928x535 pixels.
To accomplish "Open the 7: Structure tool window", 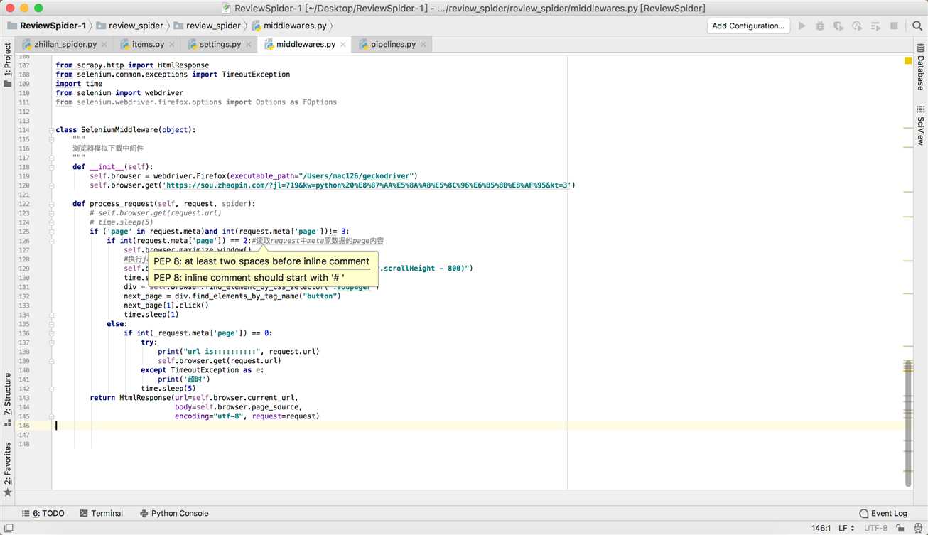I will 8,399.
